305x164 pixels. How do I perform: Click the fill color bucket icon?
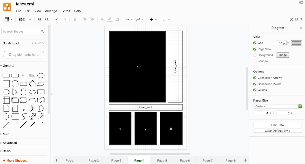[102, 19]
